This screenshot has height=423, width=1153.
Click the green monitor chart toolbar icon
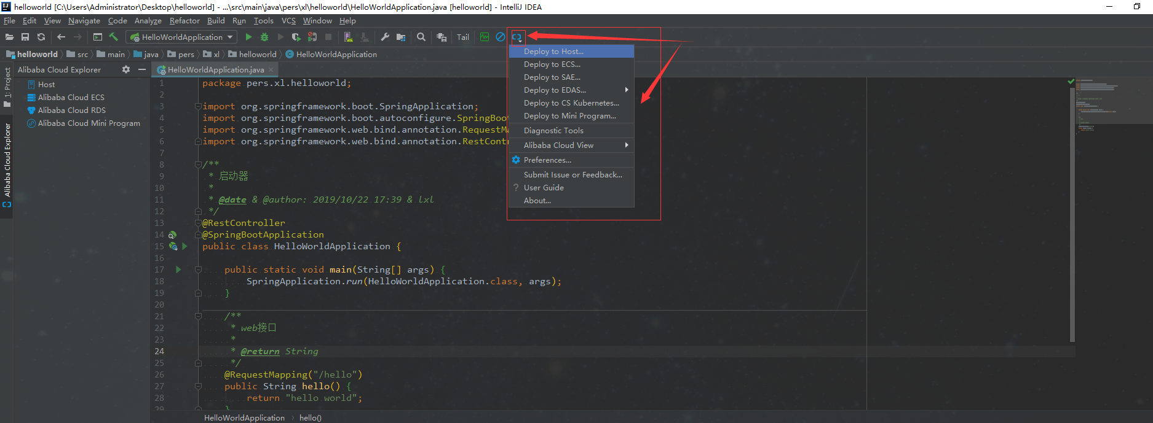(x=485, y=37)
